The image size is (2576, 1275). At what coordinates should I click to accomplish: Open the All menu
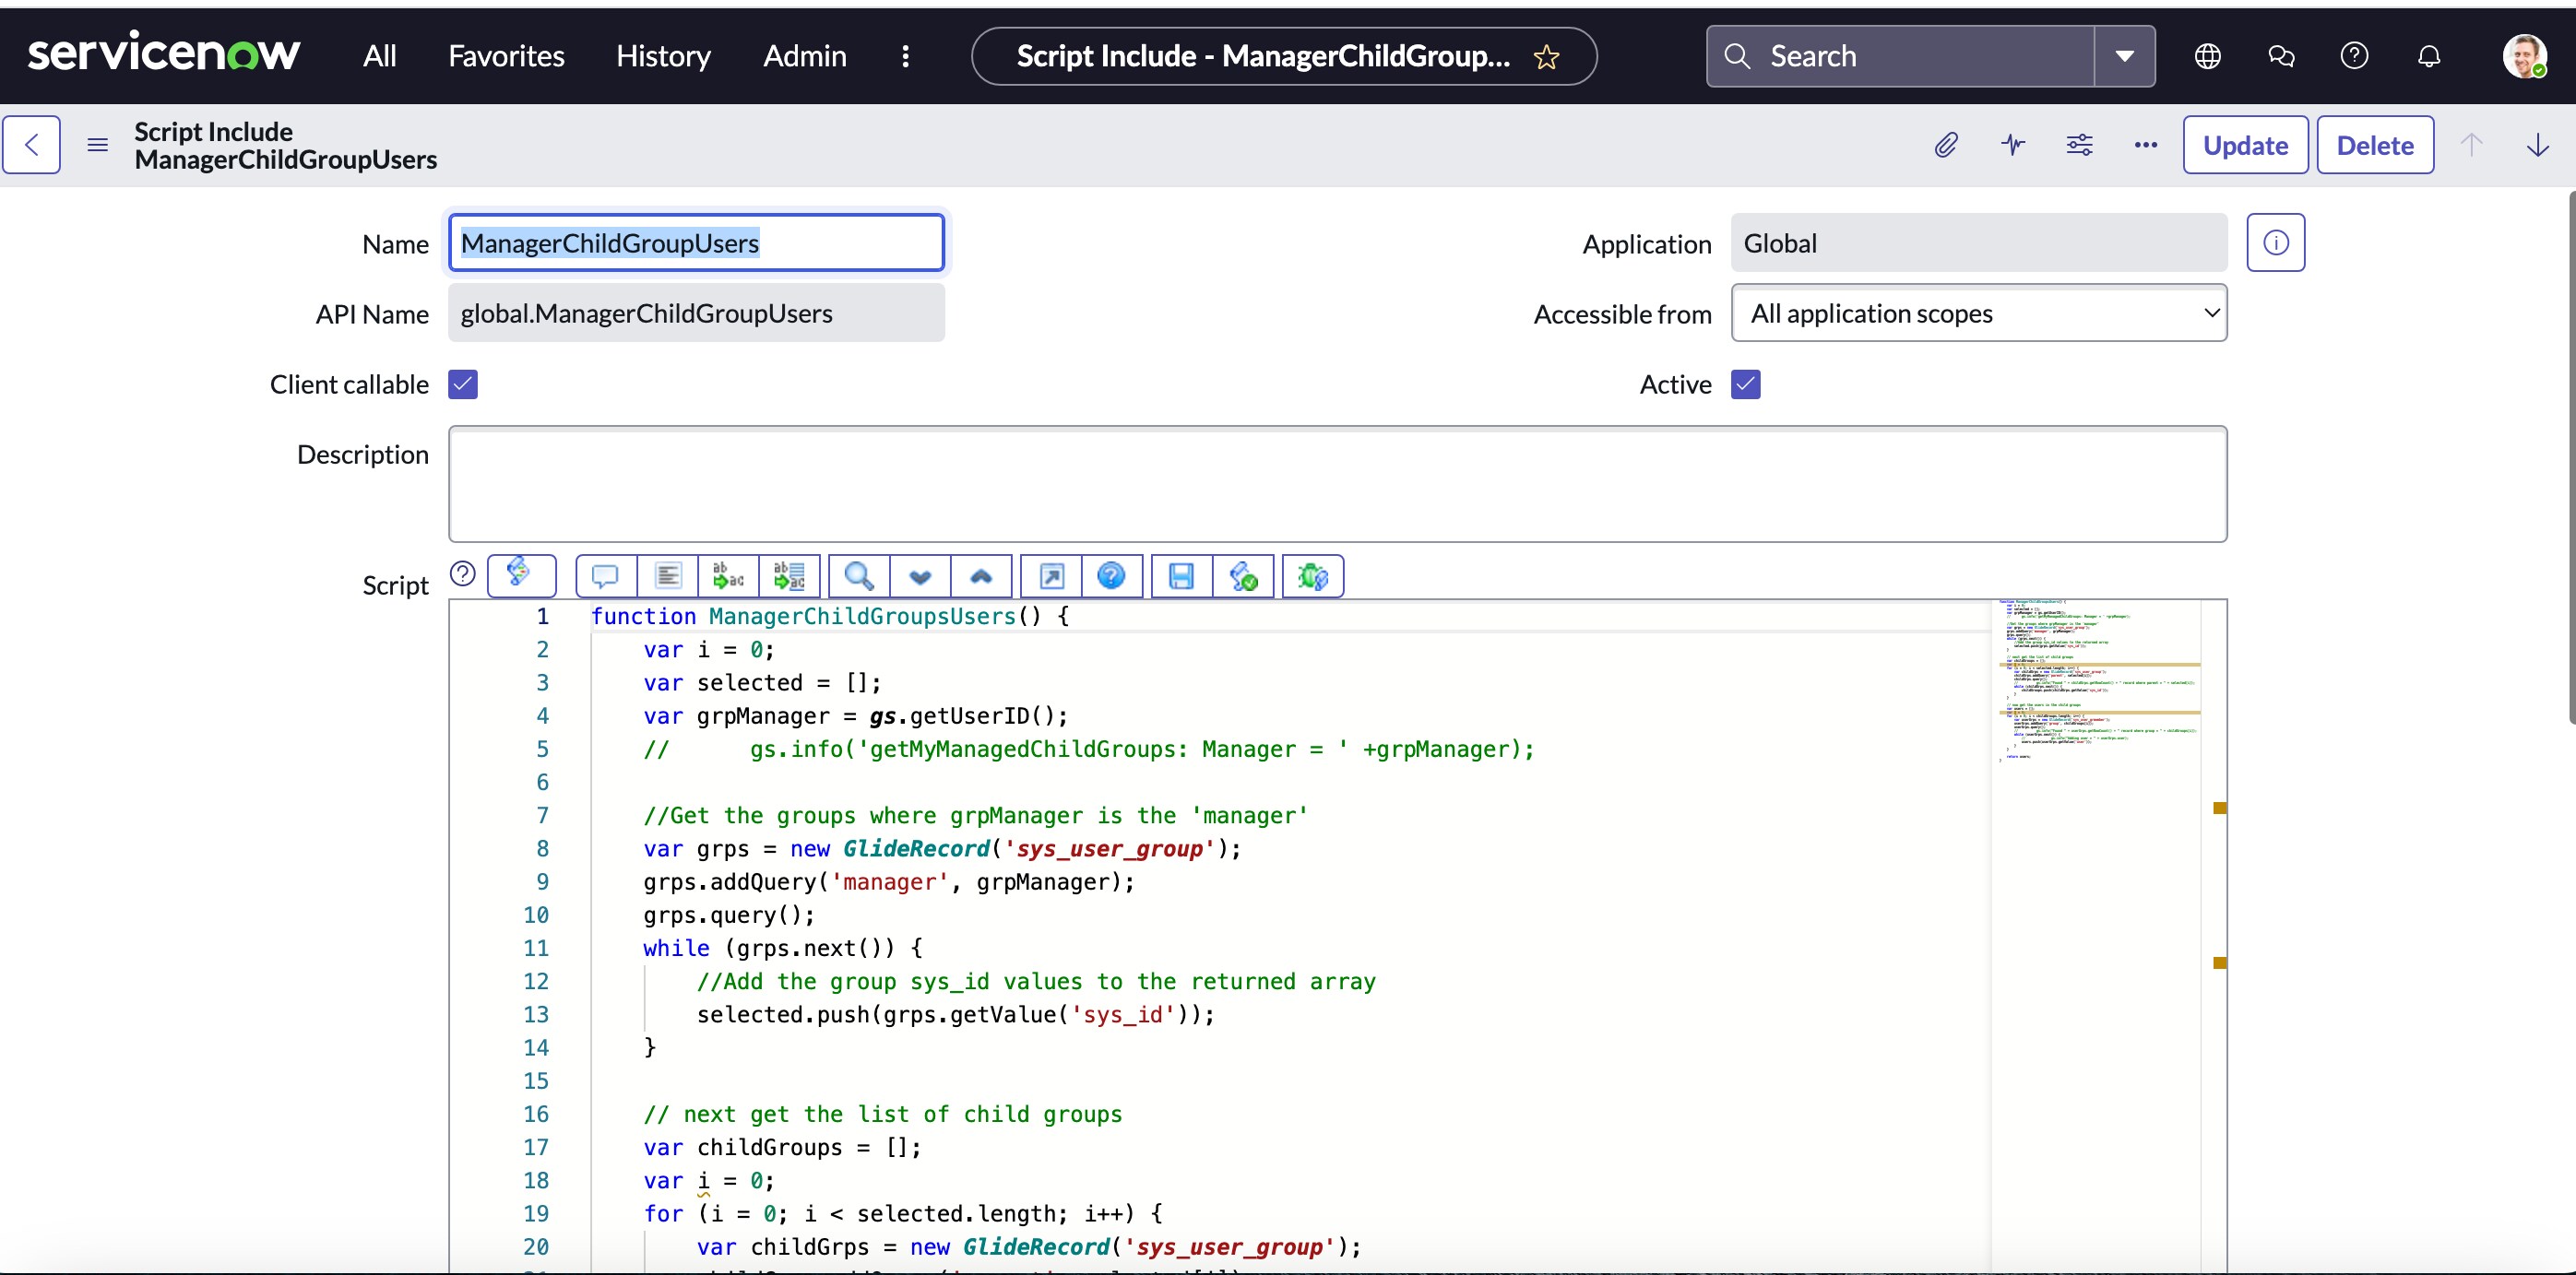click(x=379, y=56)
